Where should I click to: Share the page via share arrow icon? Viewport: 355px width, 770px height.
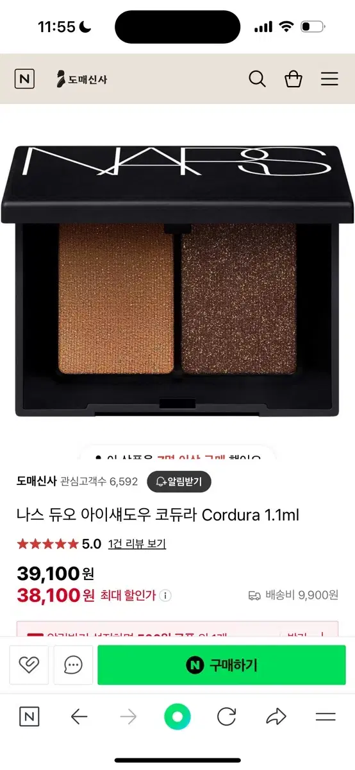276,717
